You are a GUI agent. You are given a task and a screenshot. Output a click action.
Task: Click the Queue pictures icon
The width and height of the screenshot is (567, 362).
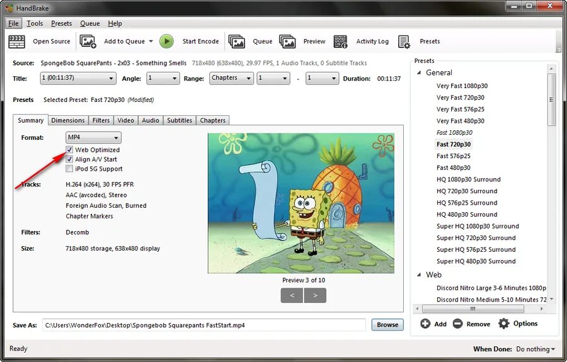[x=237, y=42]
